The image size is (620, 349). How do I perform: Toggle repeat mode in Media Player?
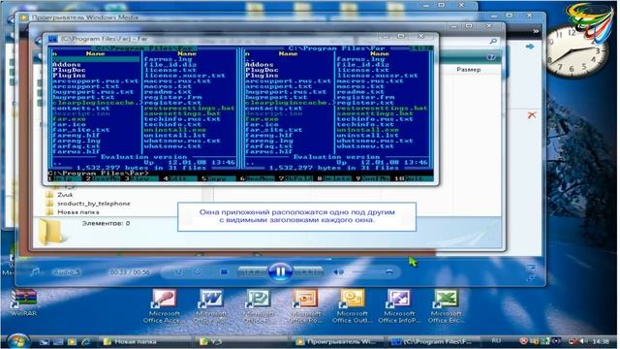click(x=198, y=271)
